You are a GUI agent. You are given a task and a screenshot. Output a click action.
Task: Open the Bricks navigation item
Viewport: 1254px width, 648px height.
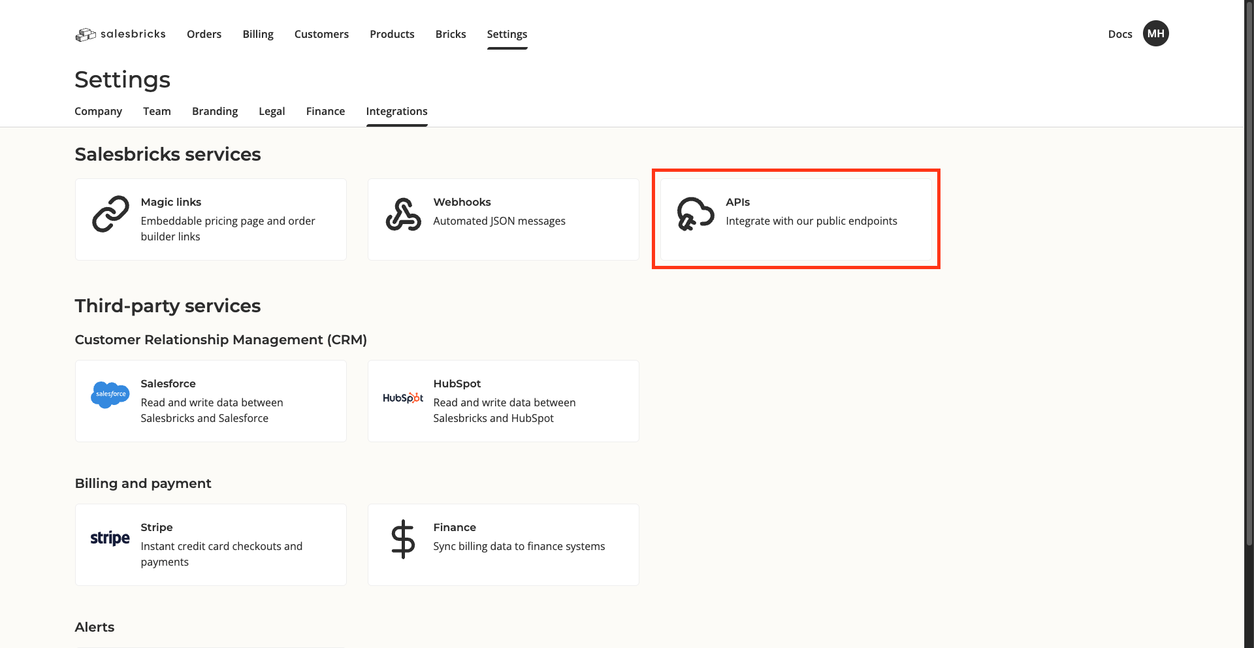[451, 34]
